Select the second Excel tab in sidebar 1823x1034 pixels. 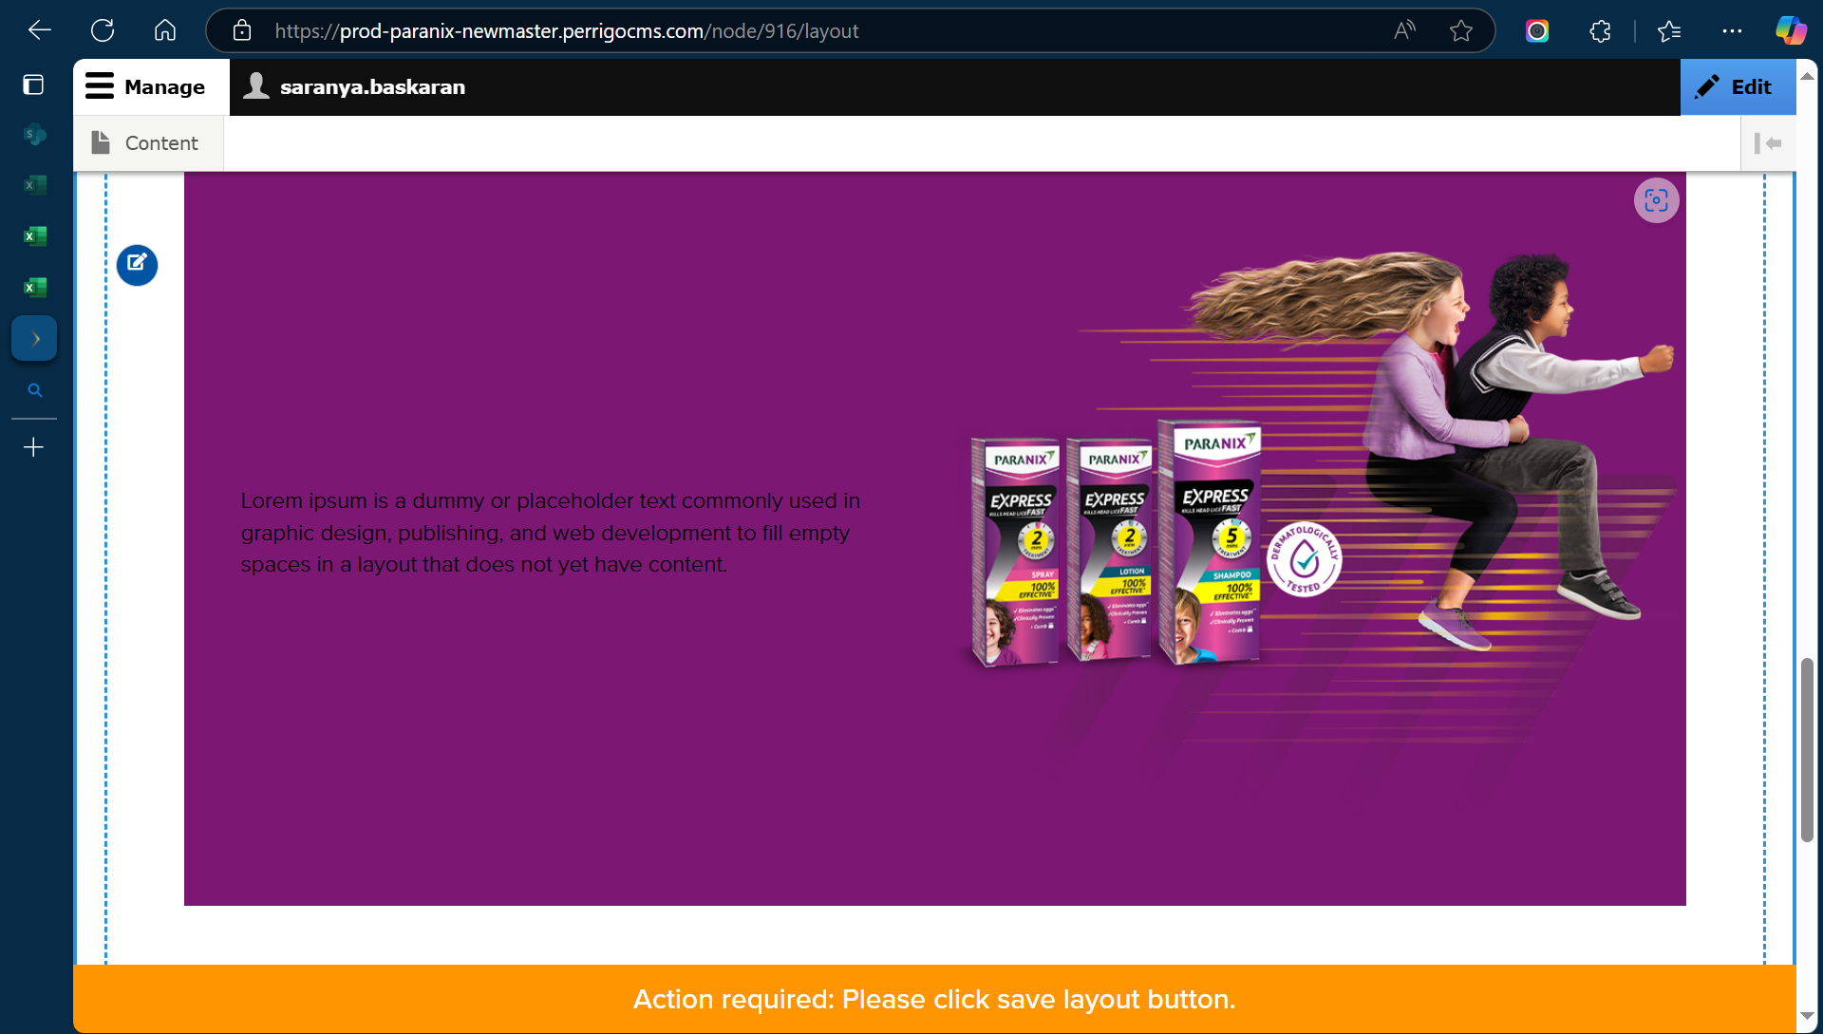point(34,235)
